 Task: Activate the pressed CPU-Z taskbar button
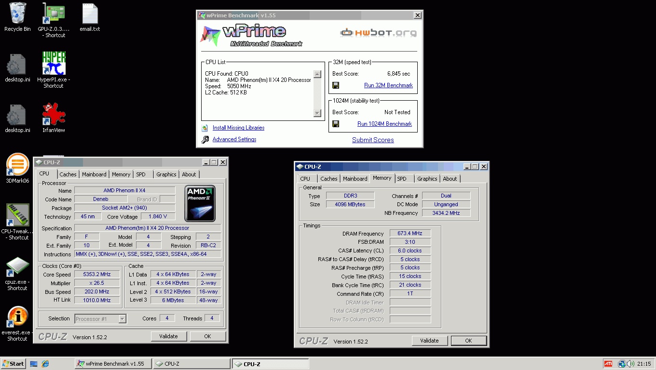(x=271, y=364)
